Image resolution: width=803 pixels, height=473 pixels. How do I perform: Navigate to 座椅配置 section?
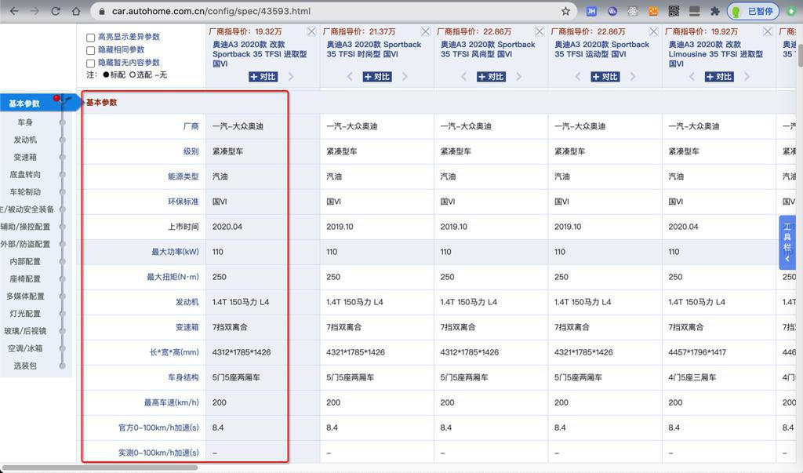coord(25,279)
